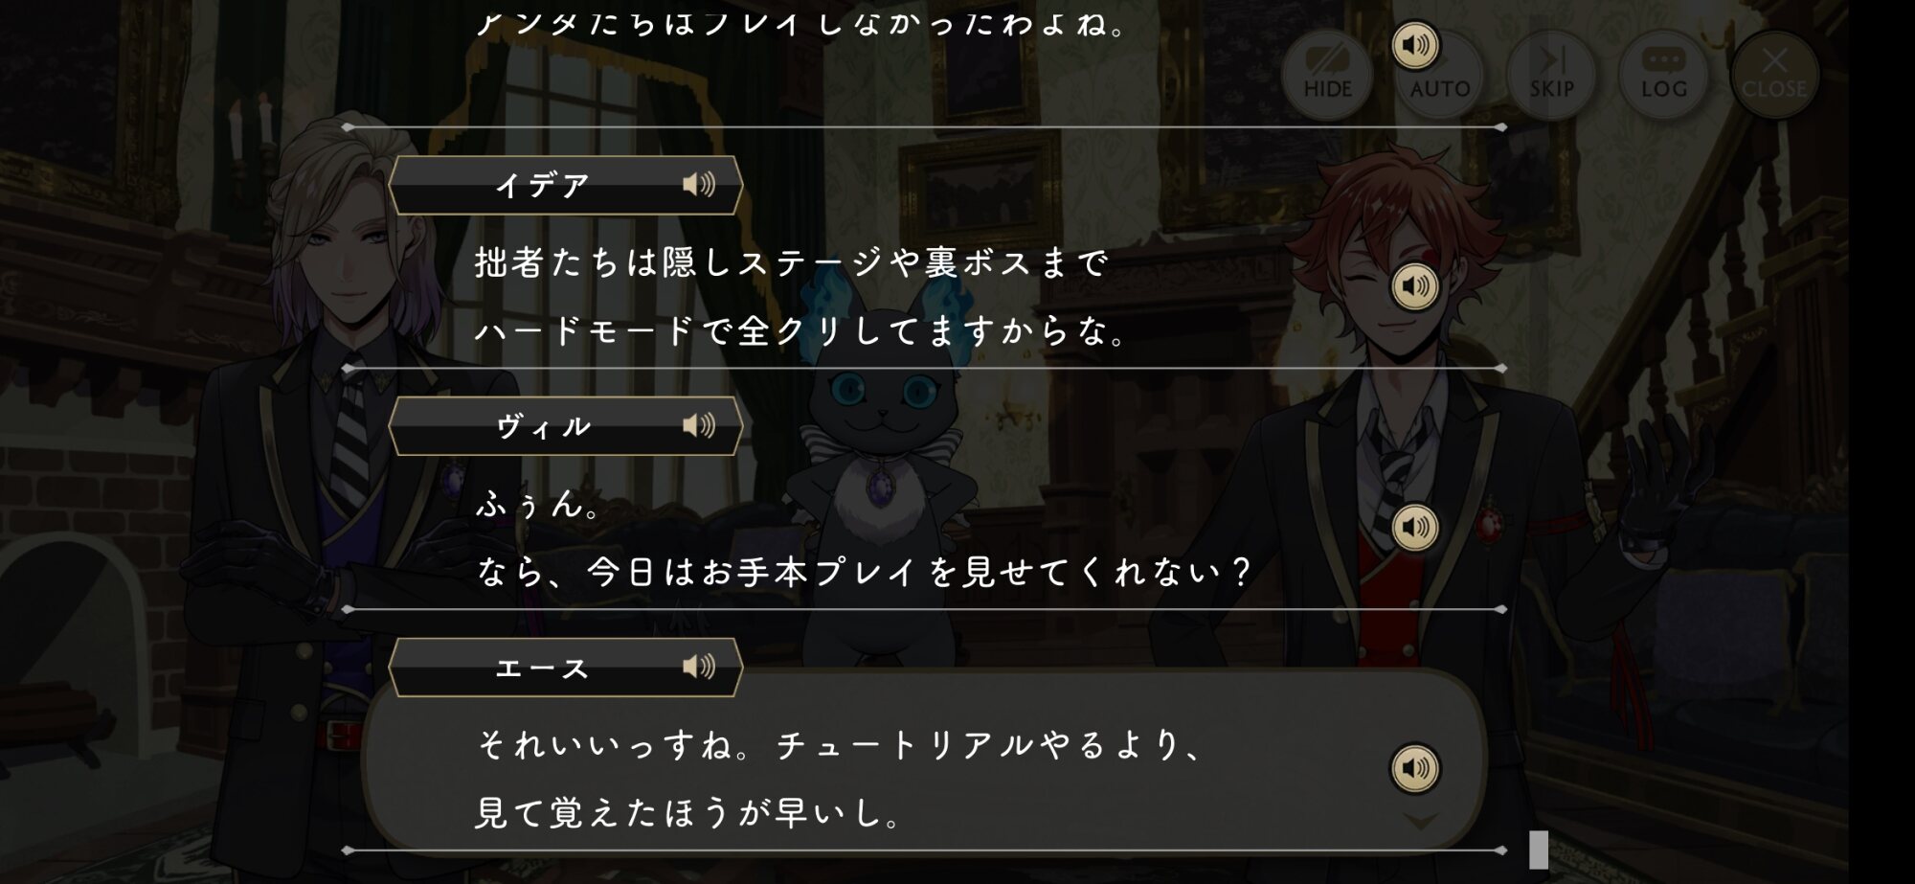Replay voice for エース's dialogue line
Viewport: 1915px width, 884px height.
tap(1415, 768)
